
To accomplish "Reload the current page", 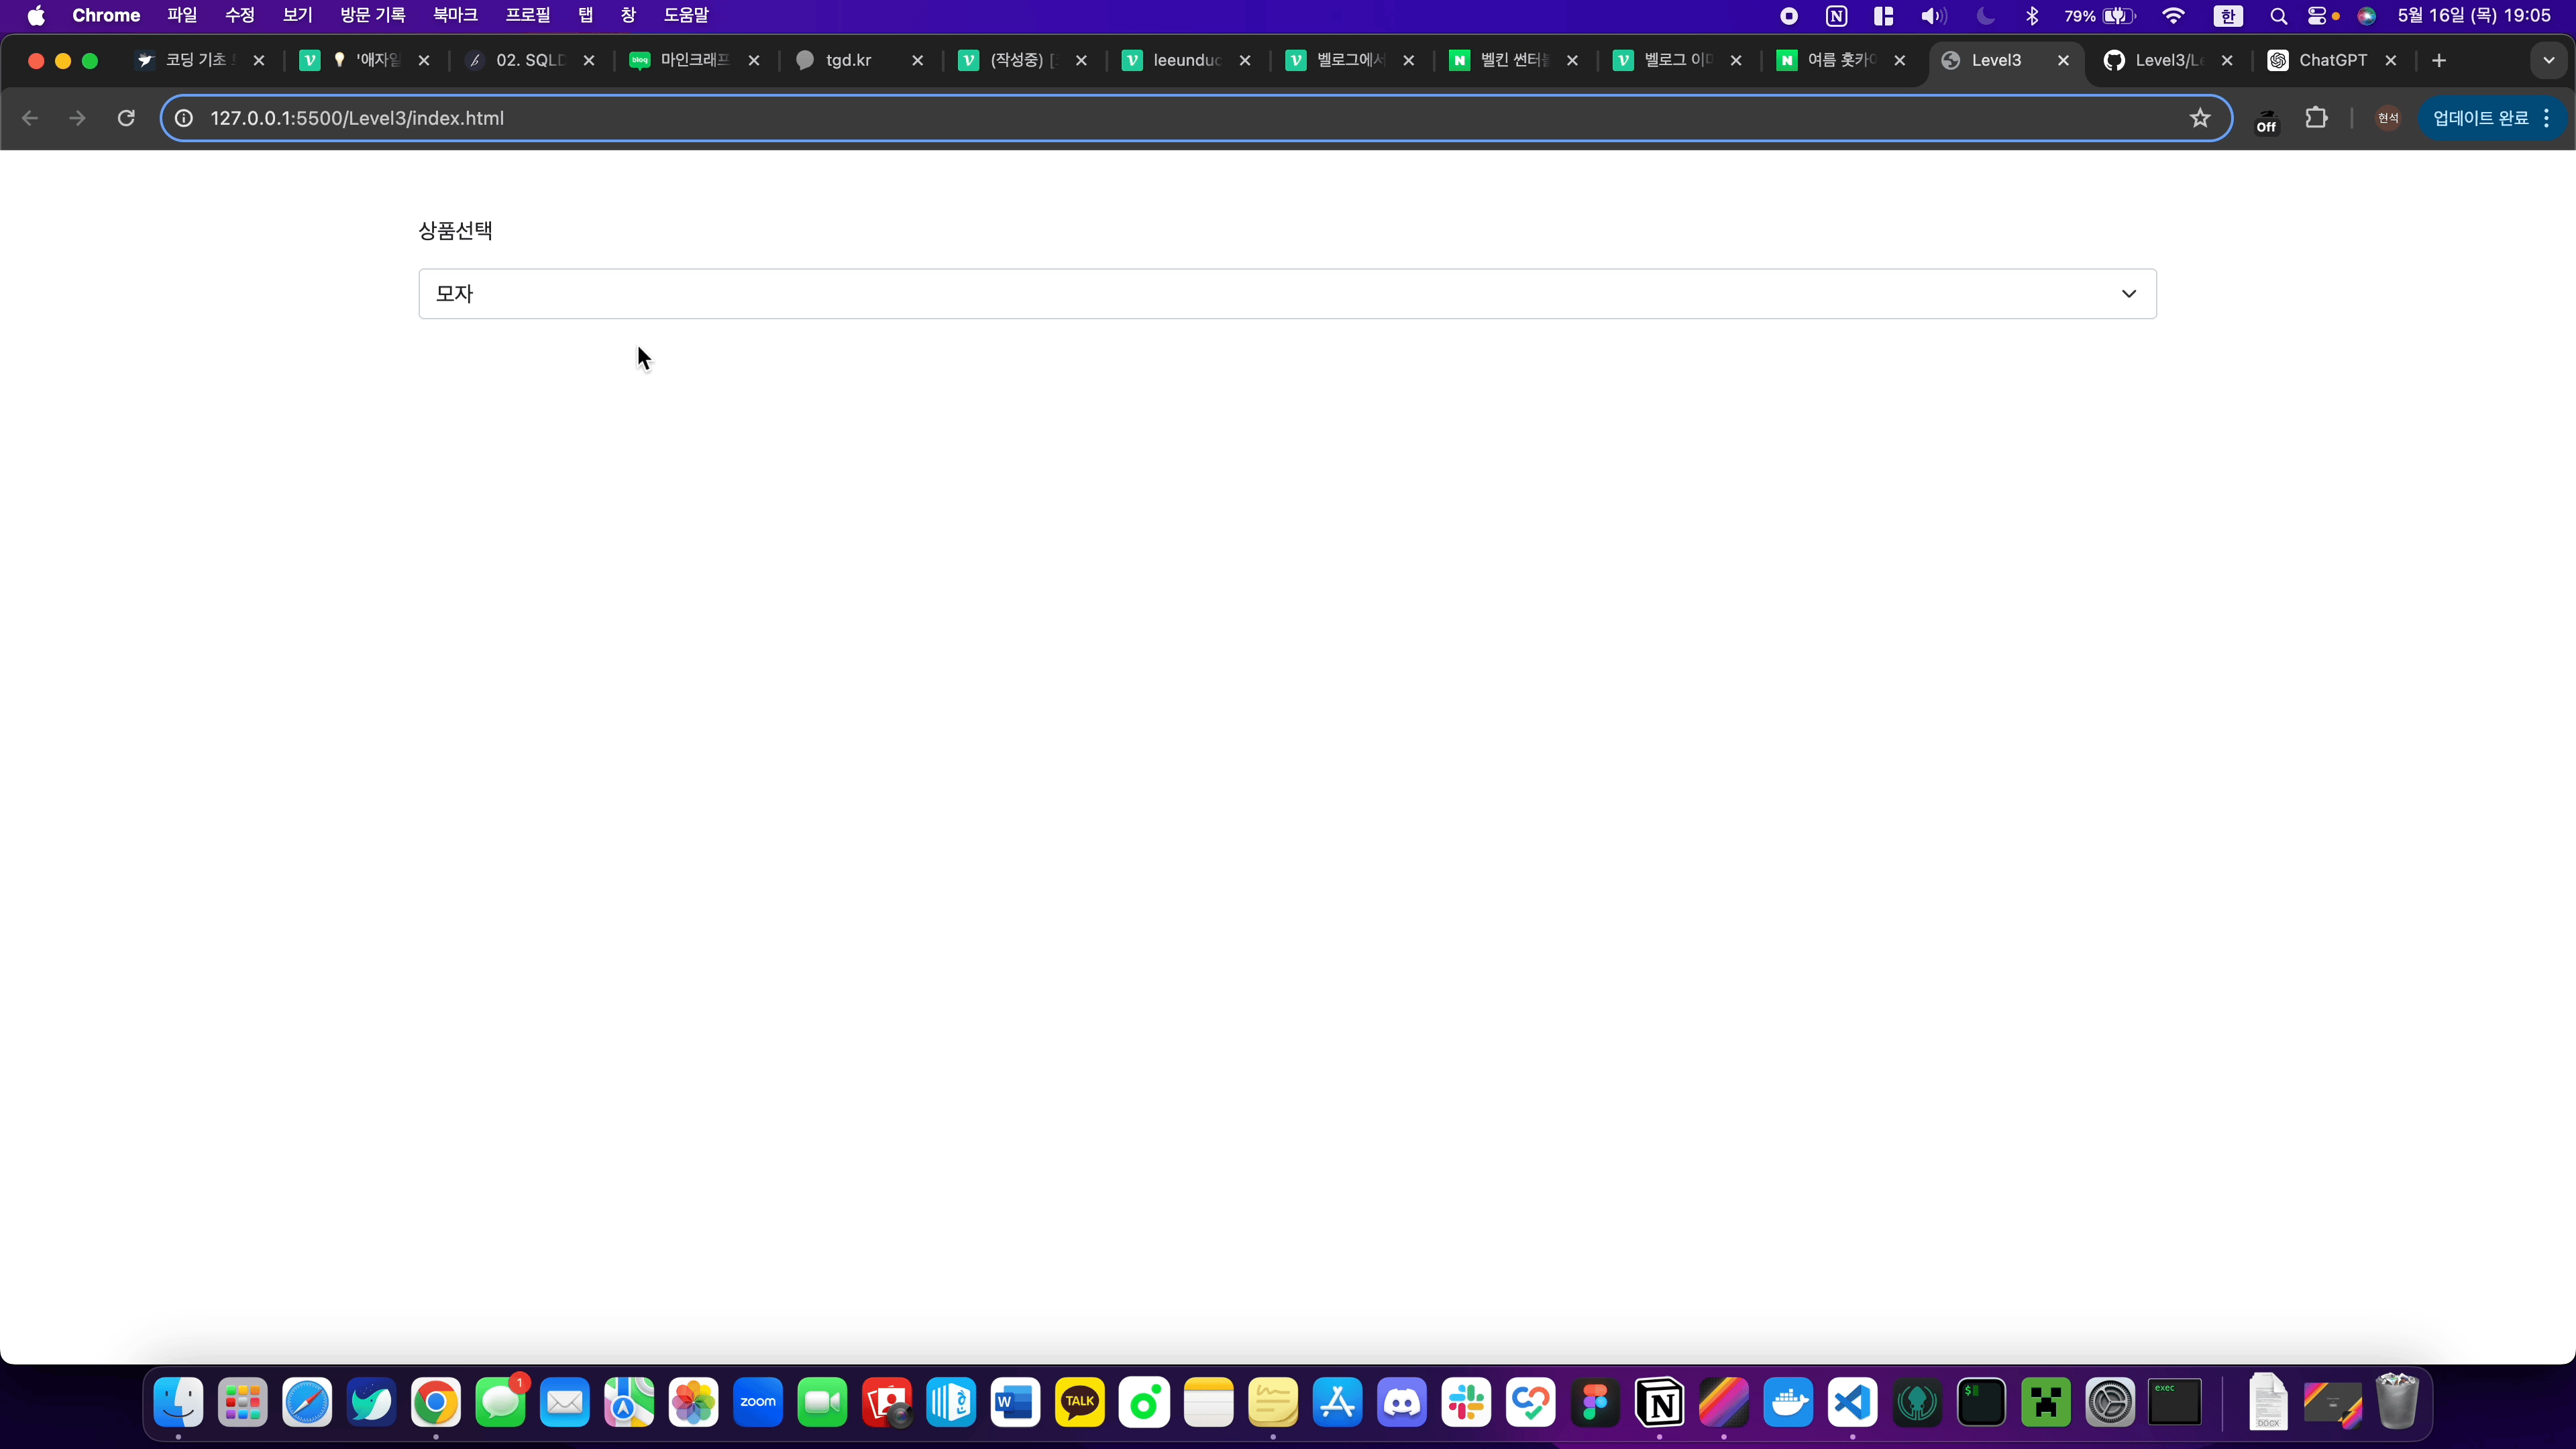I will point(126,118).
